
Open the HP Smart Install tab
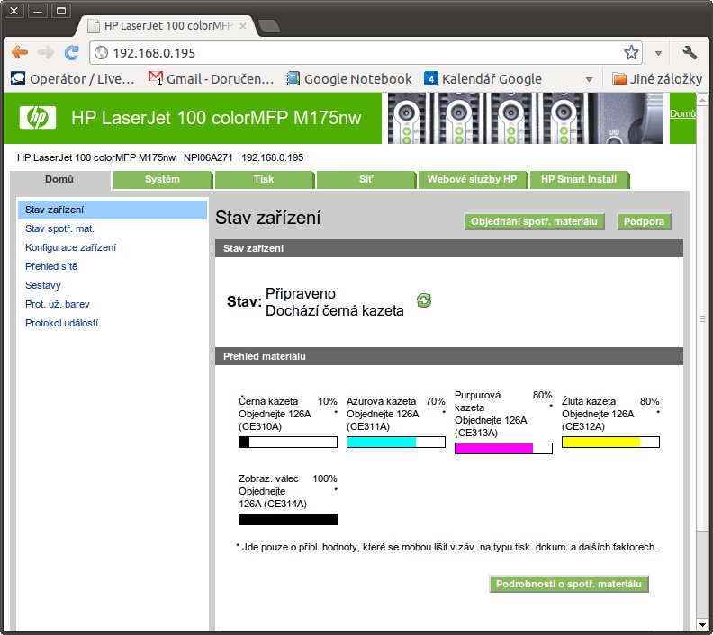coord(579,179)
